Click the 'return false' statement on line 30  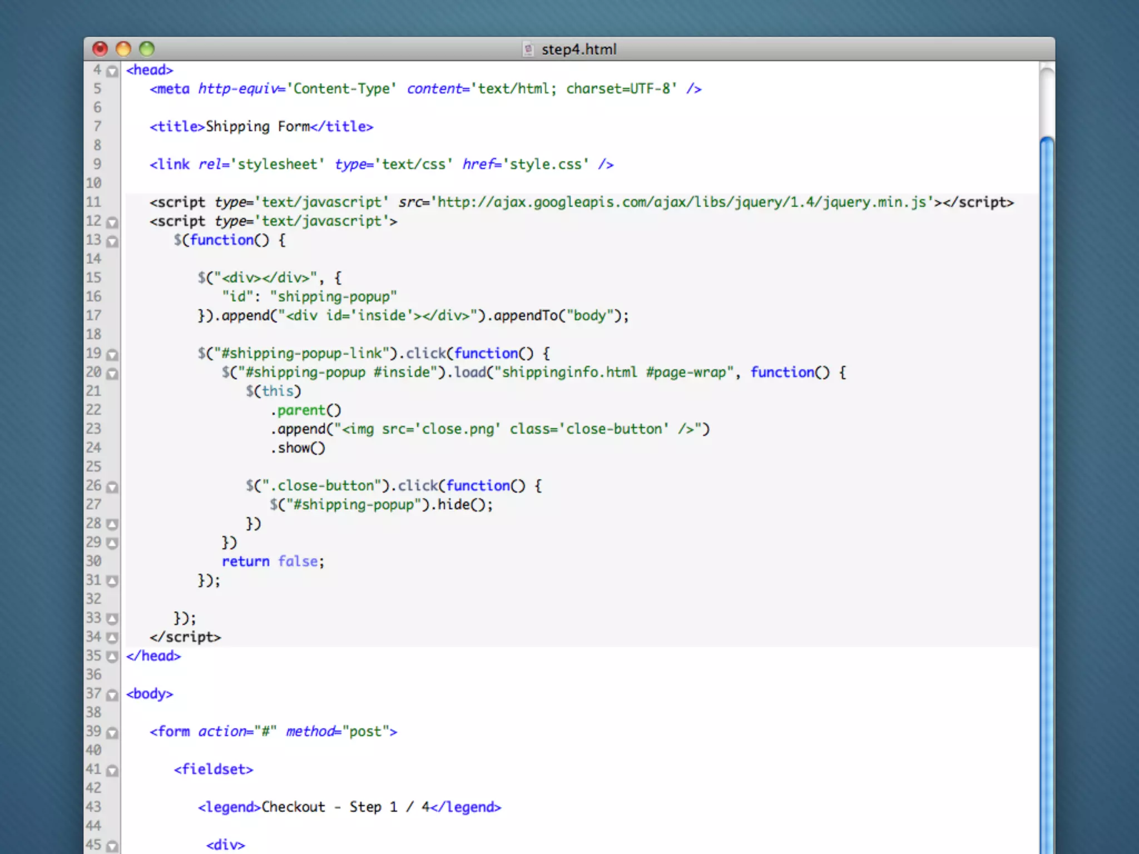point(273,562)
